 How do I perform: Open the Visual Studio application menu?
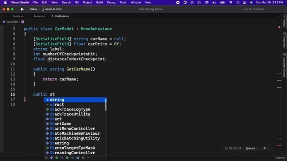coord(20,2)
